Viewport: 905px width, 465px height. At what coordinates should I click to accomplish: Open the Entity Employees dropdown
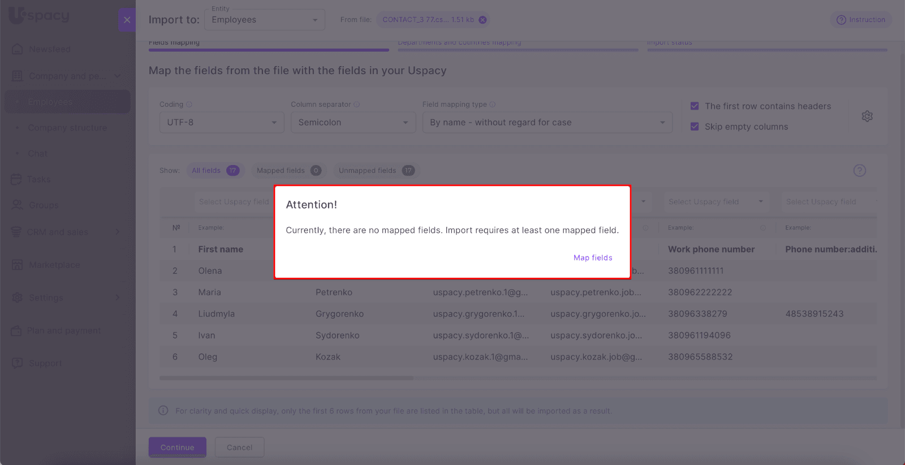(x=265, y=20)
